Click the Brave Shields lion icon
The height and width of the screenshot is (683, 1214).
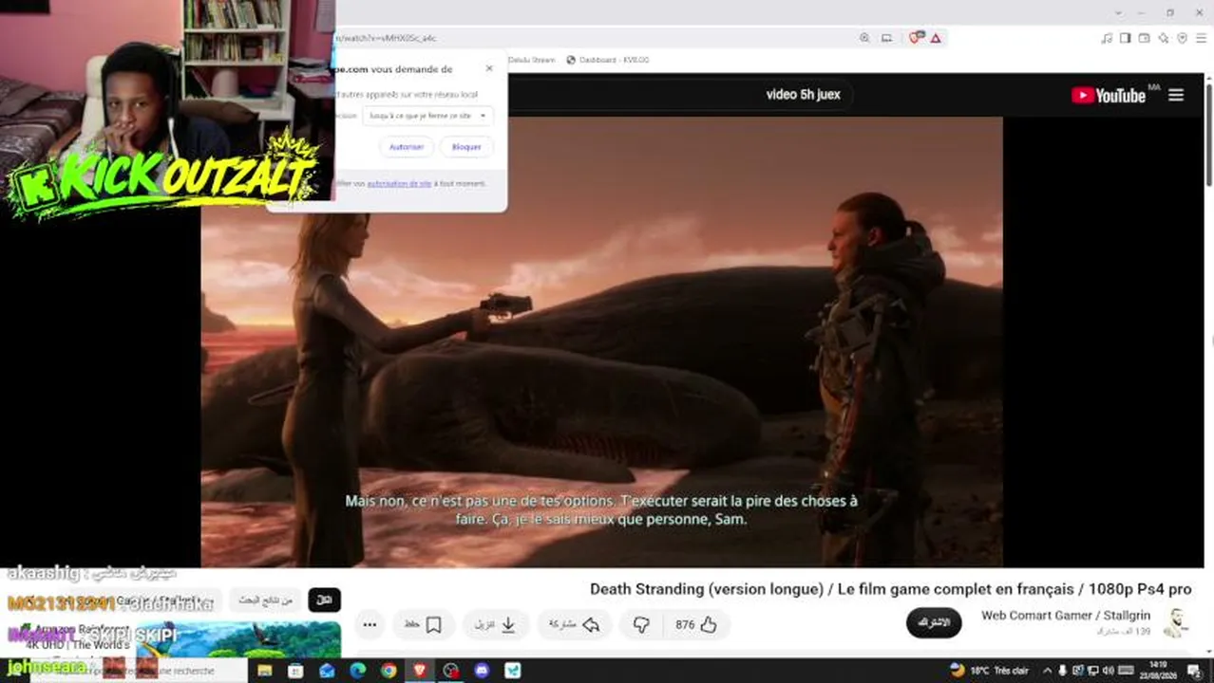click(916, 38)
